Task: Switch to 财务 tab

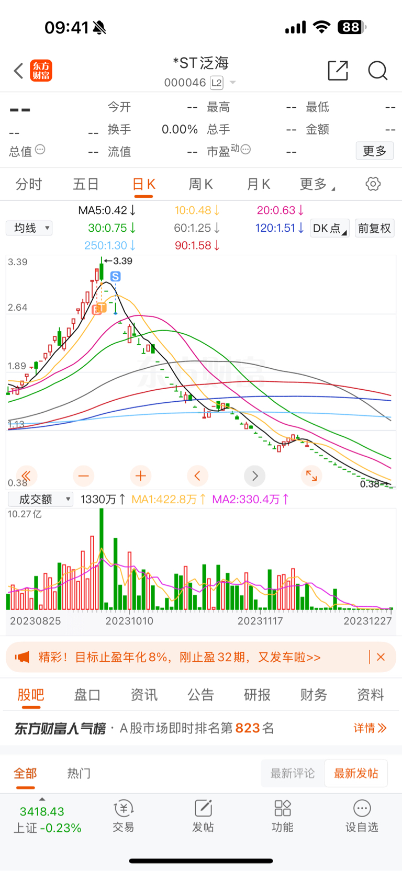Action: (x=314, y=695)
